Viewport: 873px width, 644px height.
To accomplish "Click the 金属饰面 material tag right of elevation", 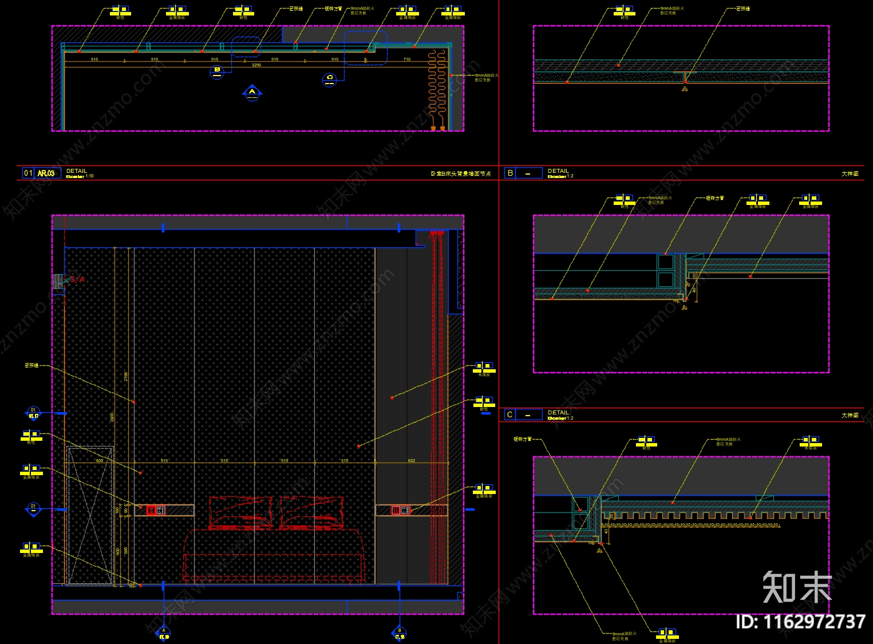I will click(484, 491).
